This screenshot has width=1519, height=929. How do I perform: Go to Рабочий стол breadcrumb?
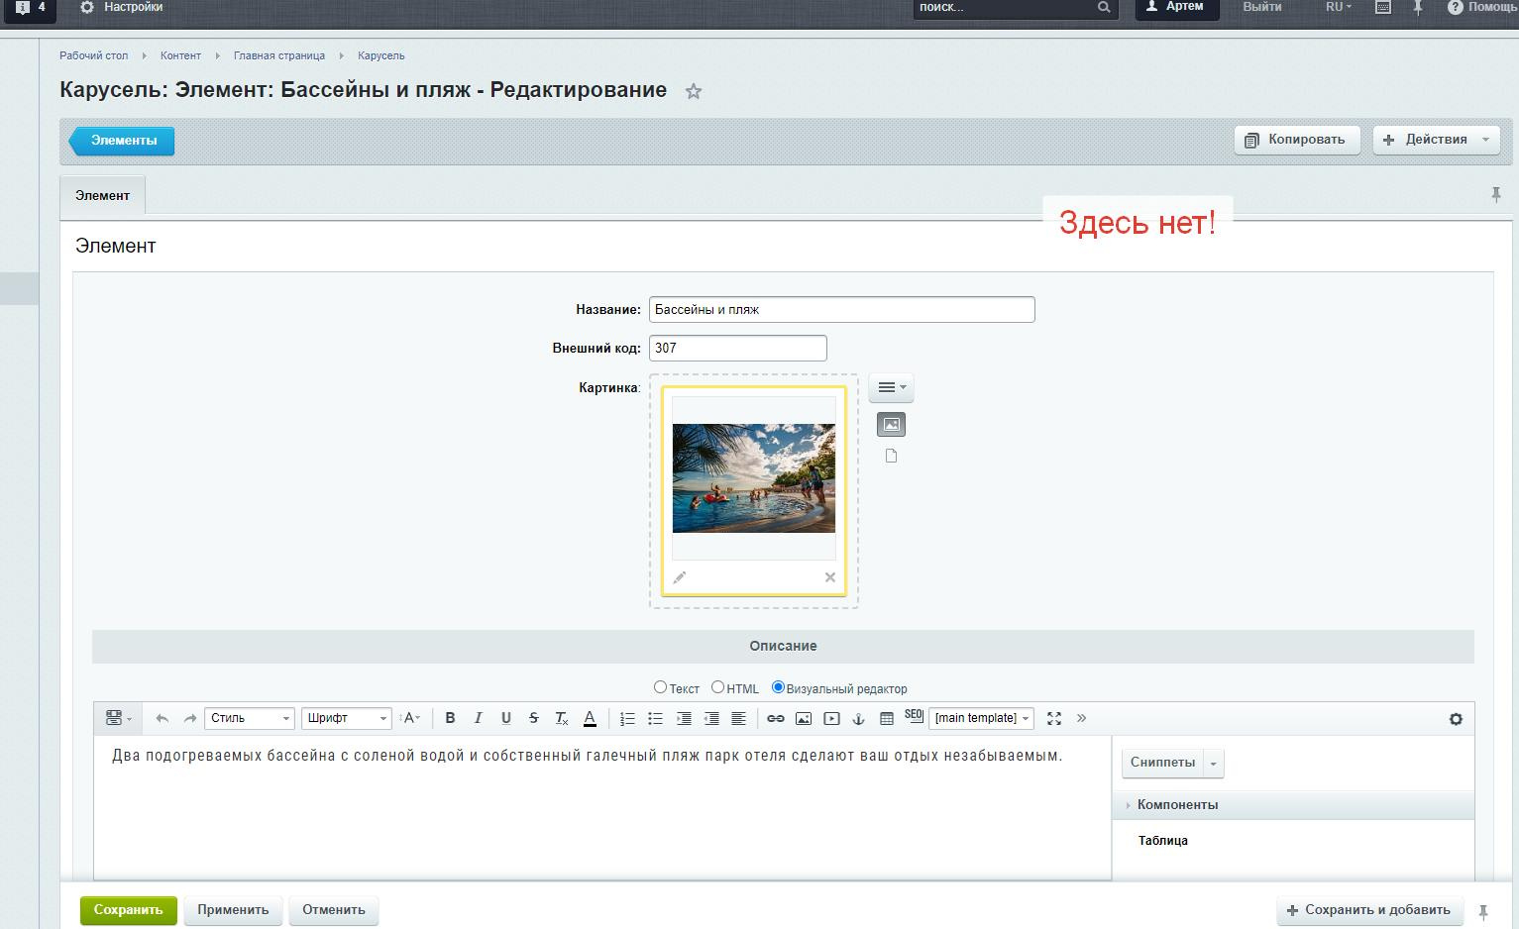[93, 55]
